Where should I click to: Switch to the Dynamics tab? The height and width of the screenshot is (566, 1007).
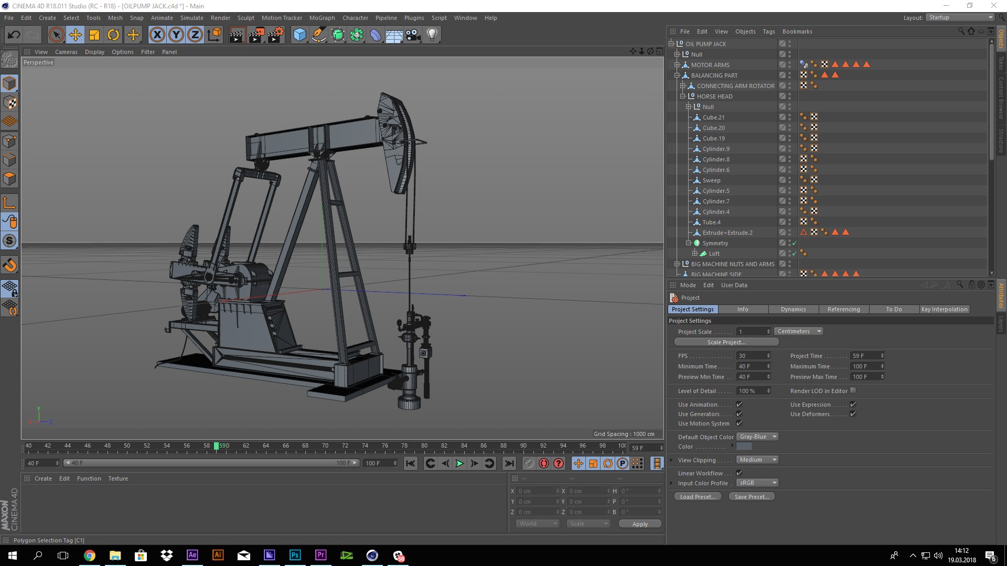[x=793, y=309]
